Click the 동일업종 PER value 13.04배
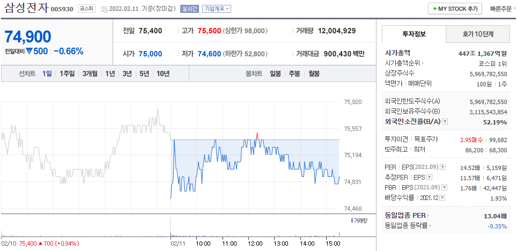The width and height of the screenshot is (517, 251). [496, 216]
